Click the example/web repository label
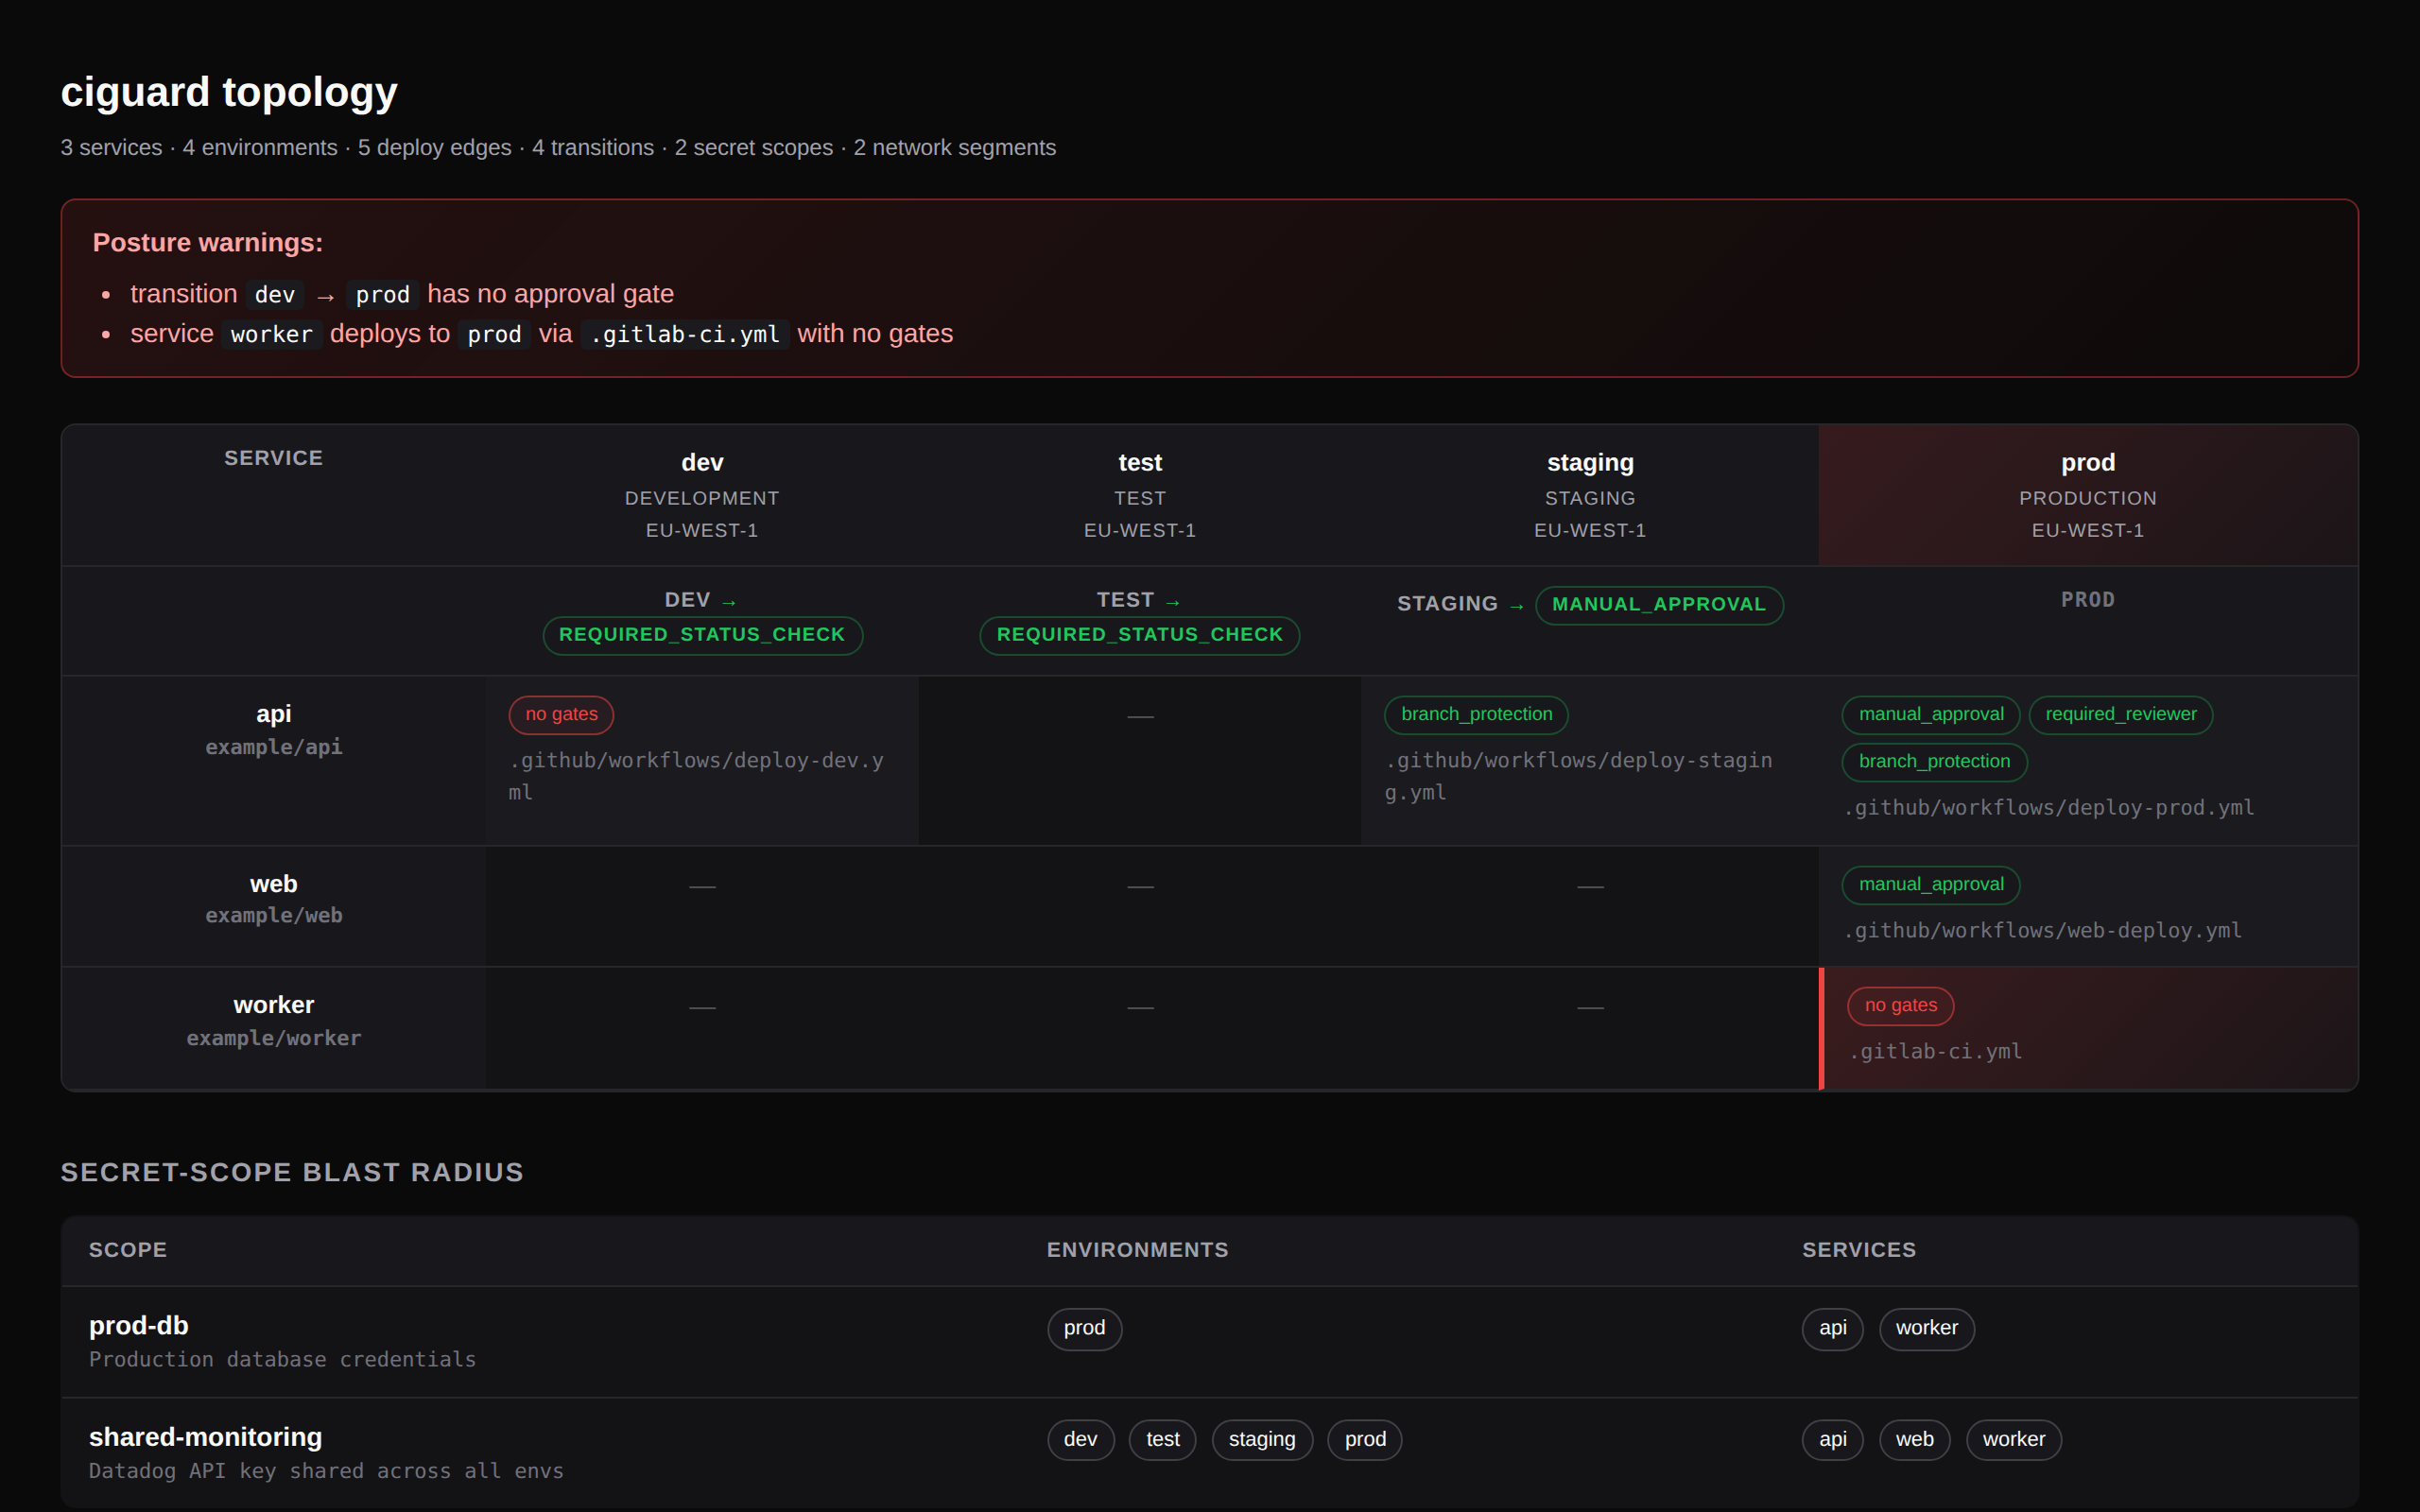 (x=273, y=916)
